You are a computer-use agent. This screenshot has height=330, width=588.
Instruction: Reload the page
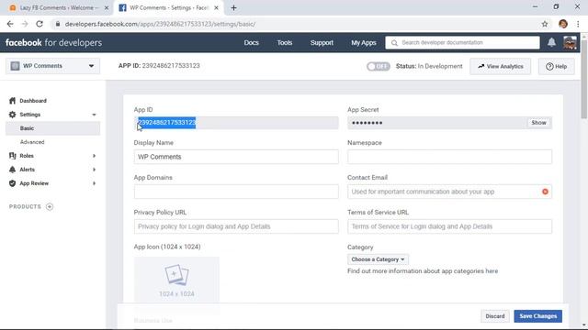coord(40,24)
